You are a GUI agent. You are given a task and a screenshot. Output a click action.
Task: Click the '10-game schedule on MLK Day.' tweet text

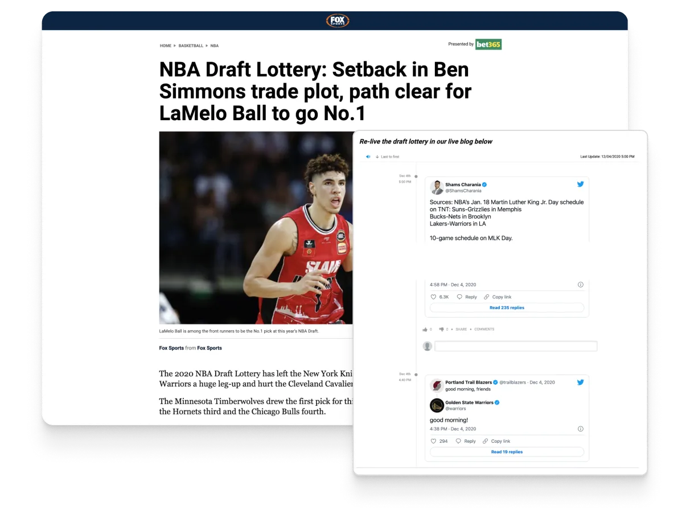(x=471, y=238)
